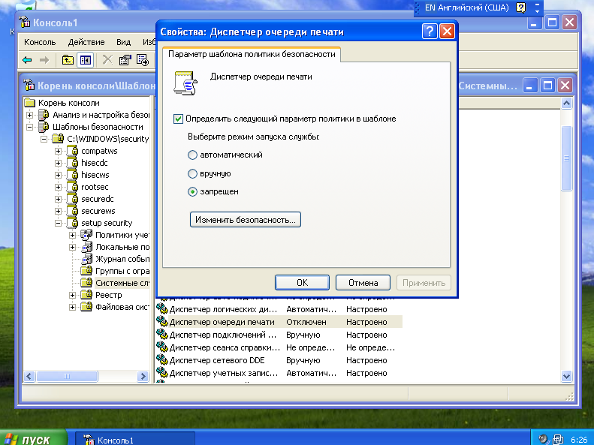Expand the compatws template

[x=58, y=151]
